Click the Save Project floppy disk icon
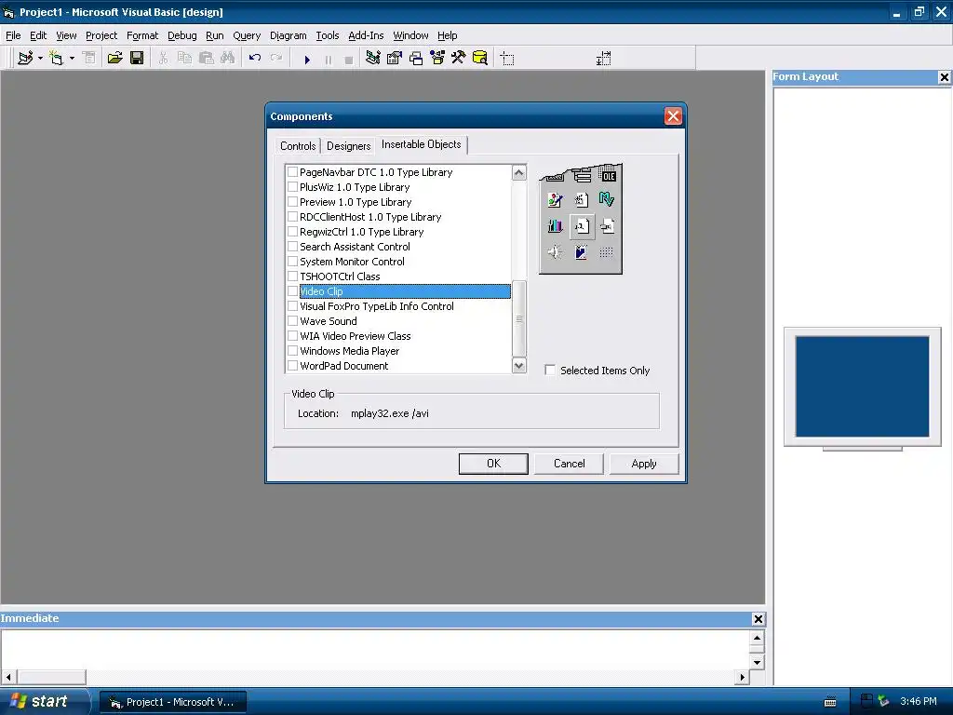This screenshot has height=715, width=953. click(x=137, y=59)
